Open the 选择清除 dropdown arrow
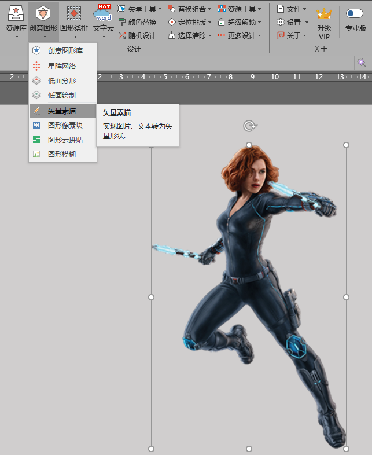 pyautogui.click(x=209, y=36)
